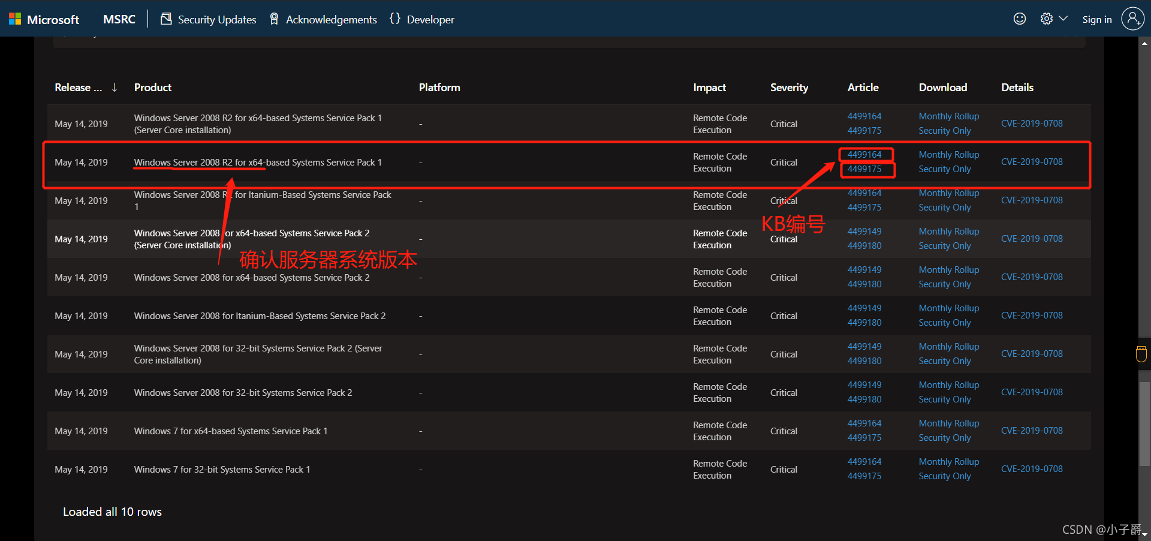The image size is (1151, 541).
Task: Click the scrollbar up arrow
Action: (x=1144, y=43)
